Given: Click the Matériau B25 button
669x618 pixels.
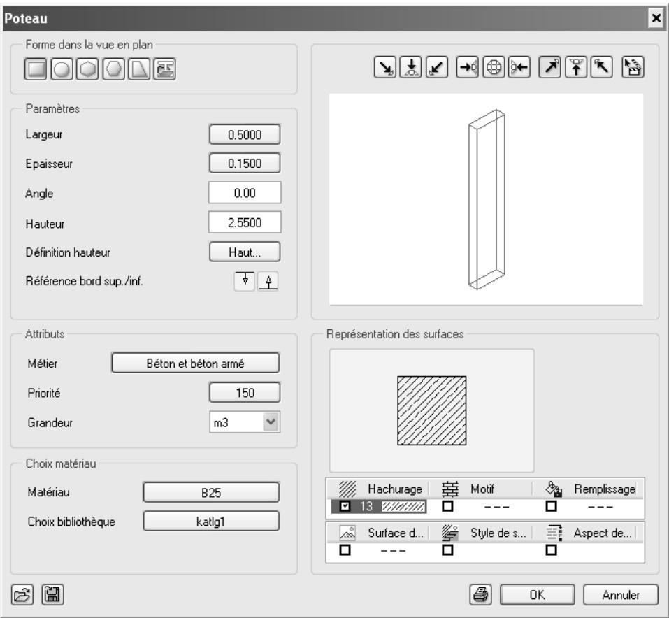Looking at the screenshot, I should pos(211,493).
